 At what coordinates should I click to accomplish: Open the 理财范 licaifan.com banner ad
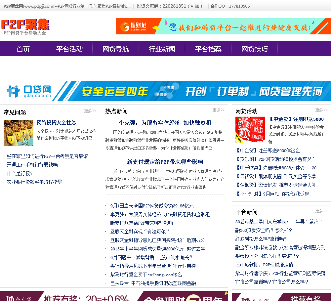coord(223,26)
